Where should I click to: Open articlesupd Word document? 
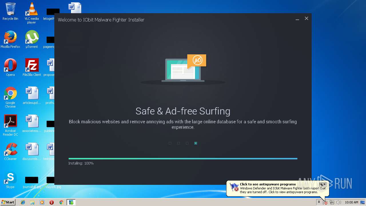tap(31, 96)
